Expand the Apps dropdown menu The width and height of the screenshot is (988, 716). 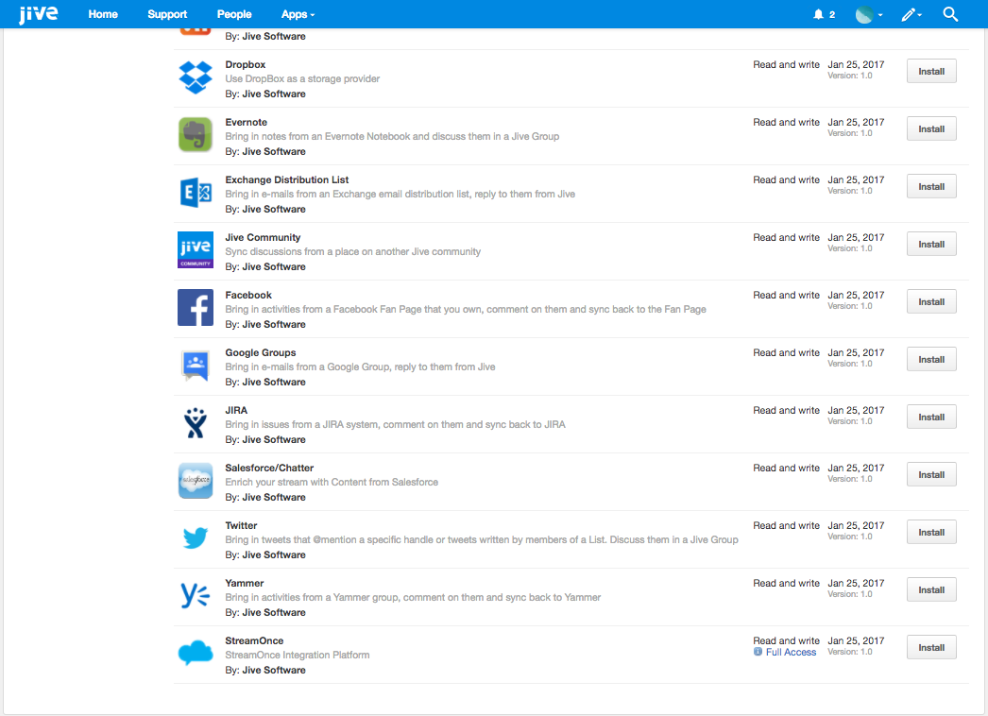point(298,14)
